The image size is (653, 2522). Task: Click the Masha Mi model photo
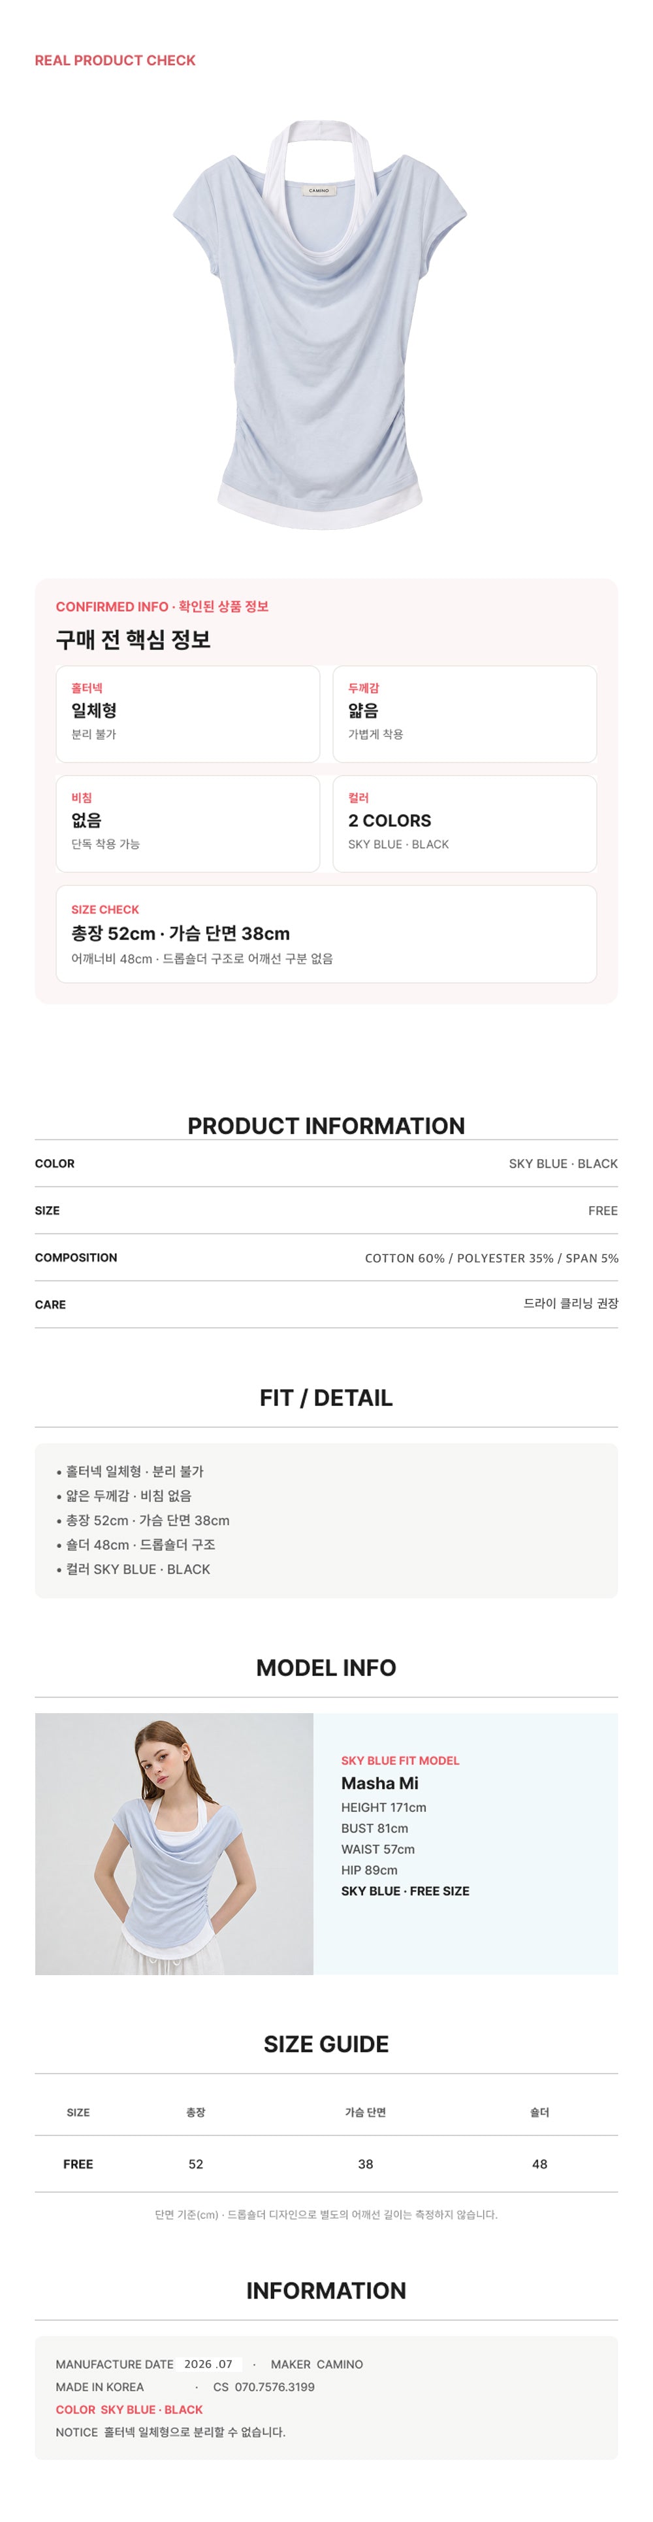(174, 1844)
